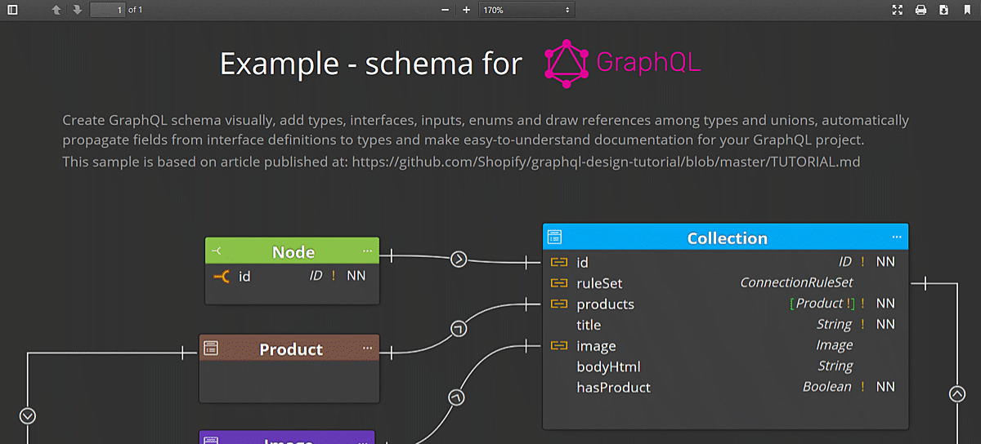The height and width of the screenshot is (444, 981).
Task: Select the Node header title
Action: (293, 252)
